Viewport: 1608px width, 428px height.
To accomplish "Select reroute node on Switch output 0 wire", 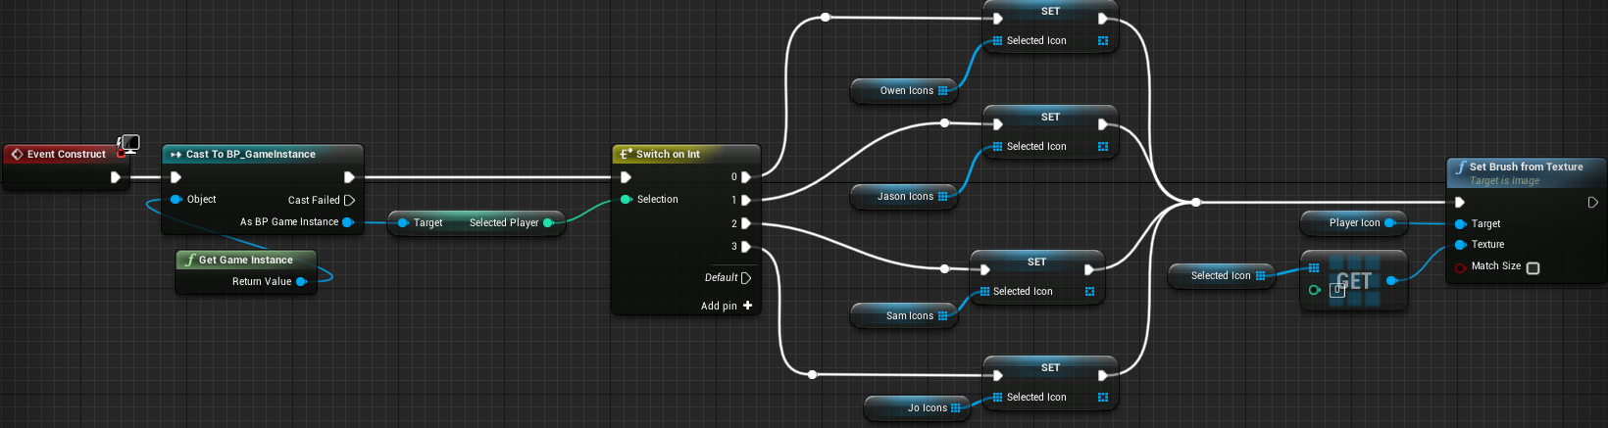I will (x=826, y=18).
